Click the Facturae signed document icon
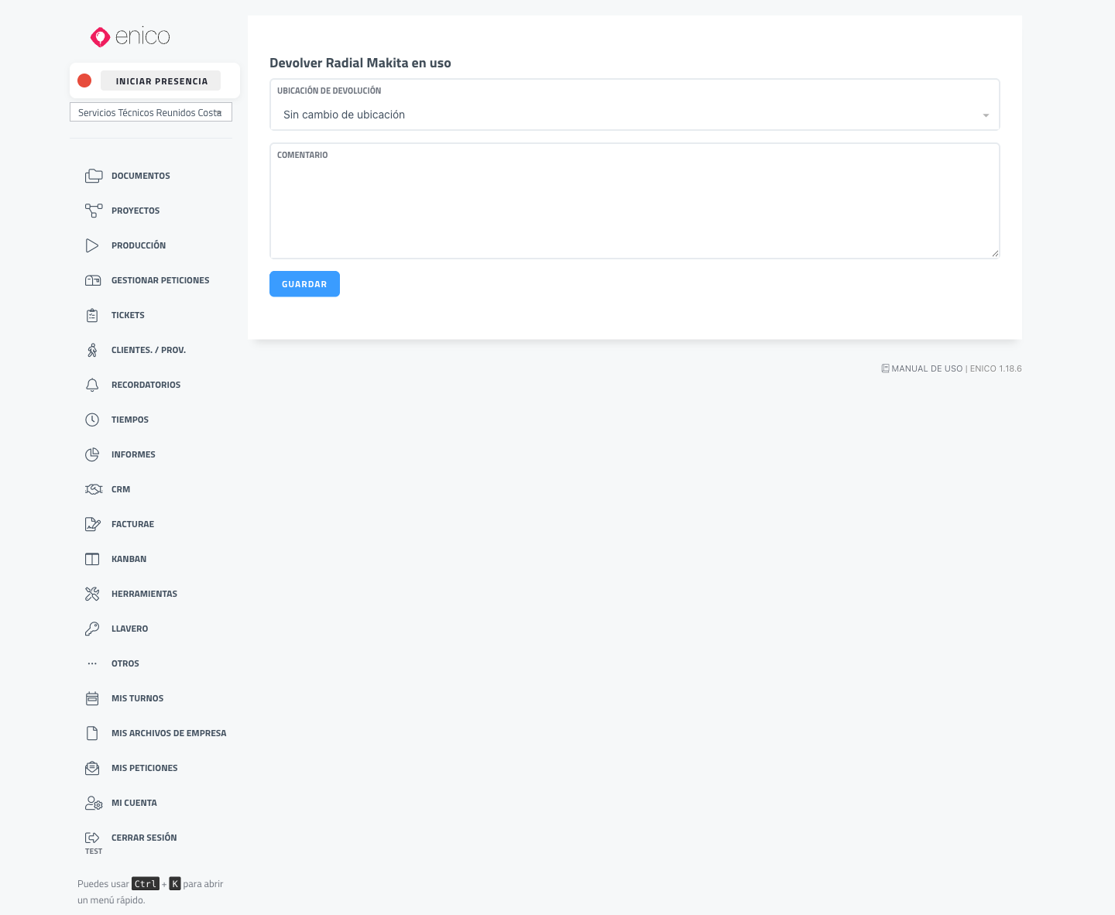Image resolution: width=1115 pixels, height=915 pixels. (93, 524)
